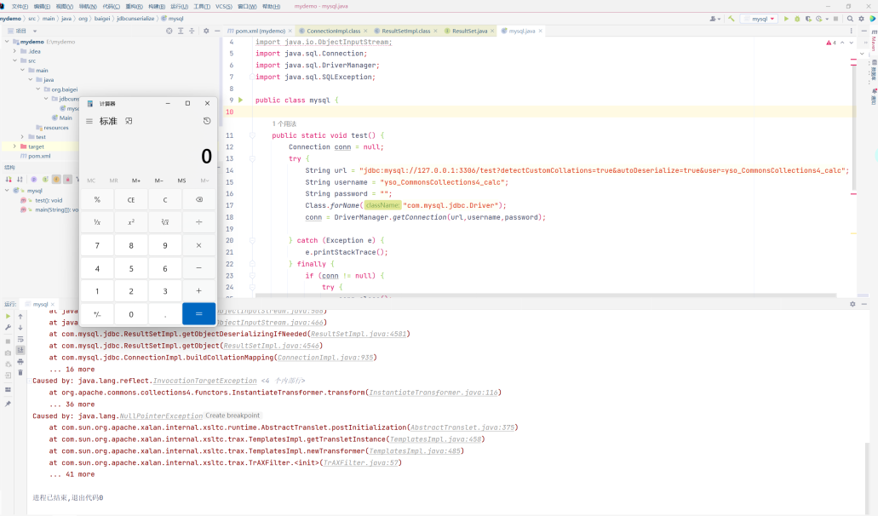Toggle calculator keep-on-top mode

click(129, 121)
